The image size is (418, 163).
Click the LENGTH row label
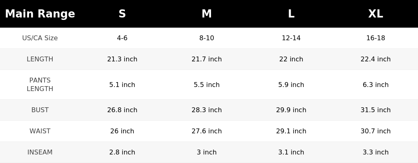(x=40, y=59)
